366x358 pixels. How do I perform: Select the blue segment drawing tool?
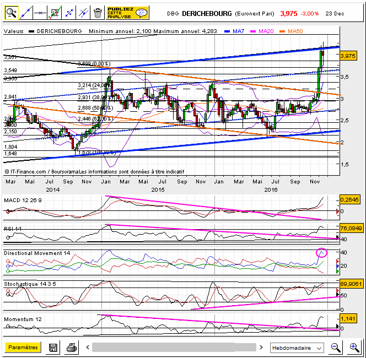(x=69, y=13)
